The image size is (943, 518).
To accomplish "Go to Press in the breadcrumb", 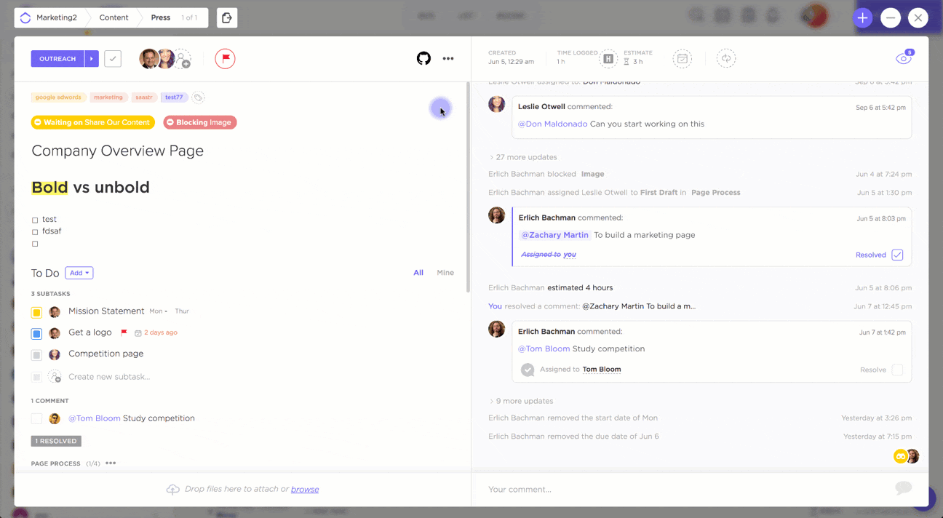I will 161,17.
